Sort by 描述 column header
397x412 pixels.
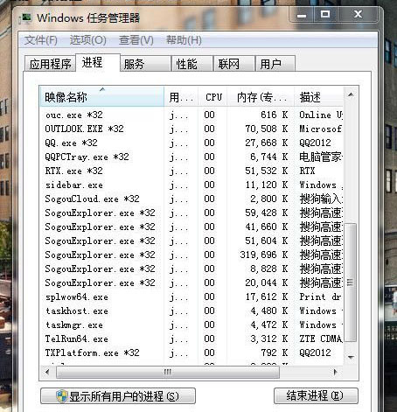tap(318, 97)
